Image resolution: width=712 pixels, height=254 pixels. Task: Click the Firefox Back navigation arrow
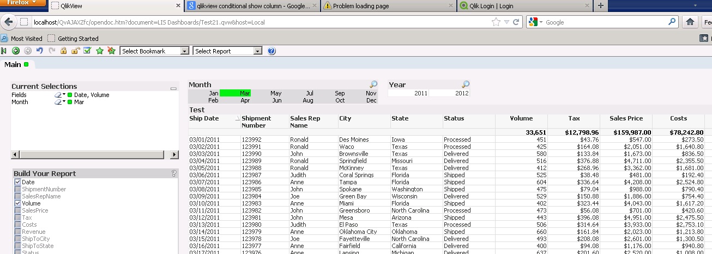coord(8,22)
